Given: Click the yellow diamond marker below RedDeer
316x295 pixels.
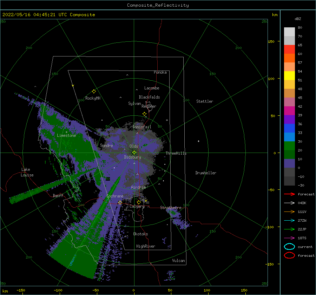Looking at the screenshot, I should [144, 114].
